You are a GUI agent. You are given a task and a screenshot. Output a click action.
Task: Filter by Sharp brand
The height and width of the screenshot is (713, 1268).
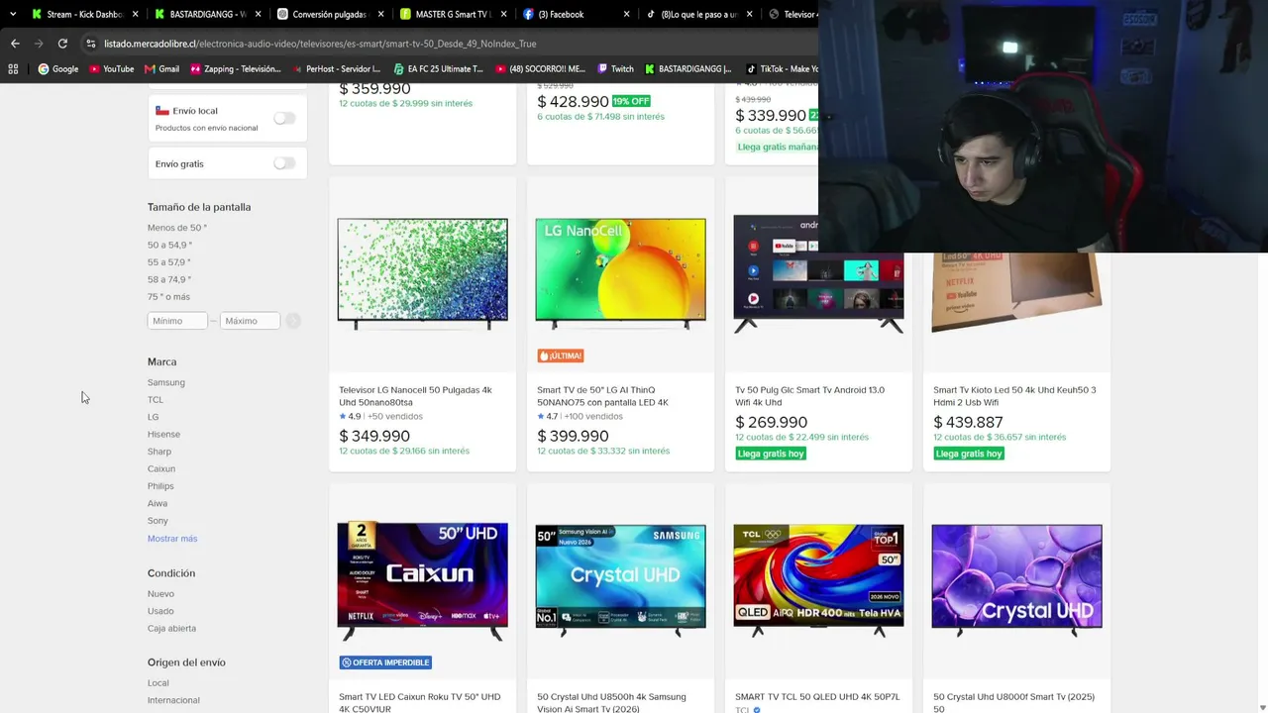coord(159,452)
